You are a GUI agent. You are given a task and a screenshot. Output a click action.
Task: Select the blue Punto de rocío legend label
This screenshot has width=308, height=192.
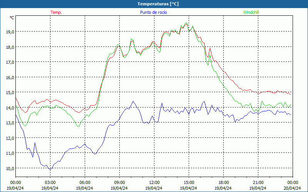click(x=153, y=12)
